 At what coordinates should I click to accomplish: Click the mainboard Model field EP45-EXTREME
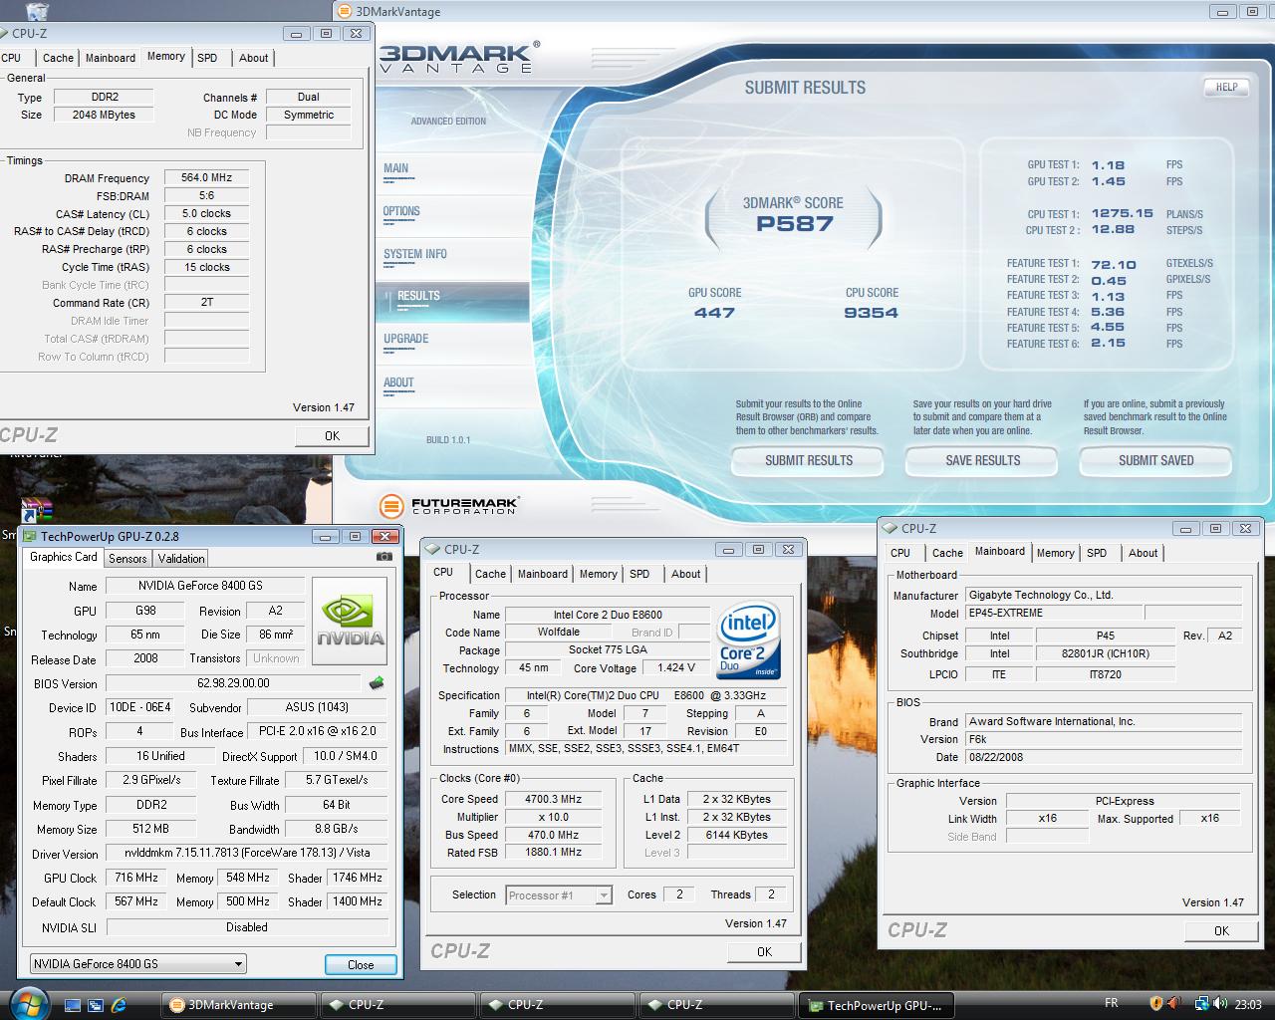click(1053, 613)
